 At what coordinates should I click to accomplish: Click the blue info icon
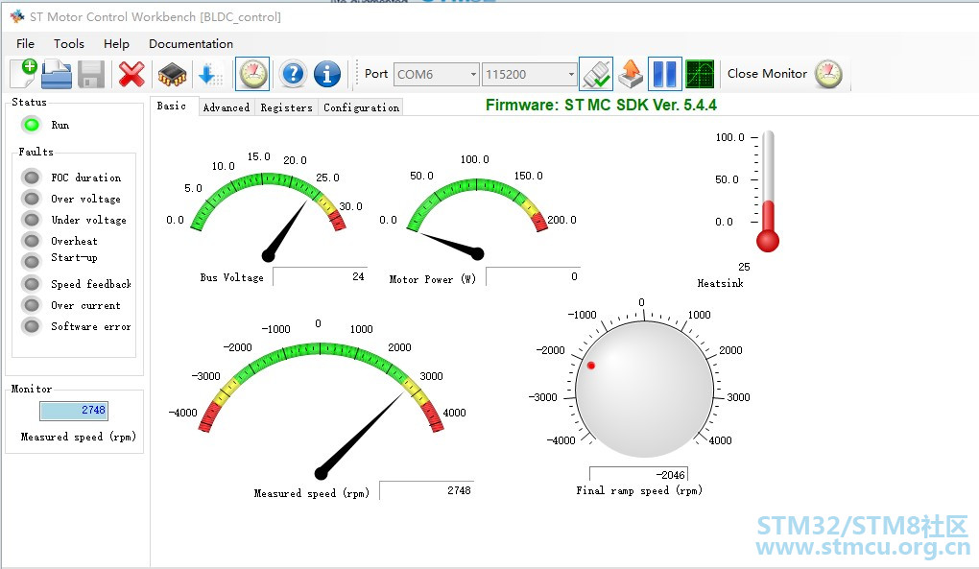click(x=327, y=74)
